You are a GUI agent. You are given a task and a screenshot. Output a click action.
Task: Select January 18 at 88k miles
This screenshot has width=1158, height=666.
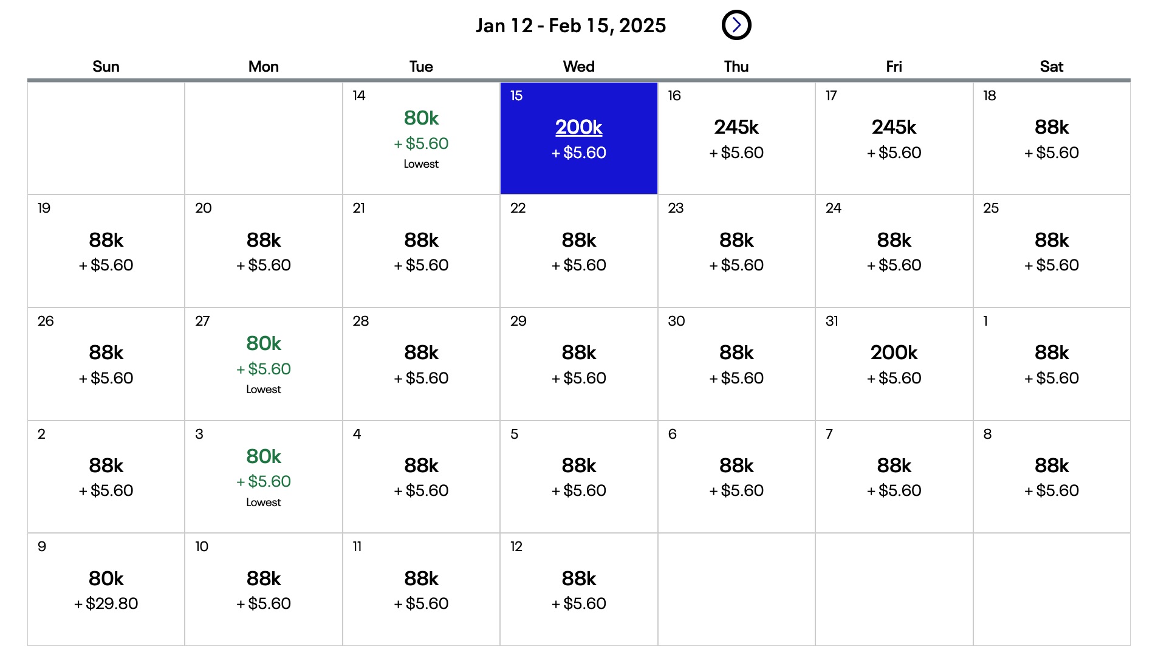coord(1052,137)
